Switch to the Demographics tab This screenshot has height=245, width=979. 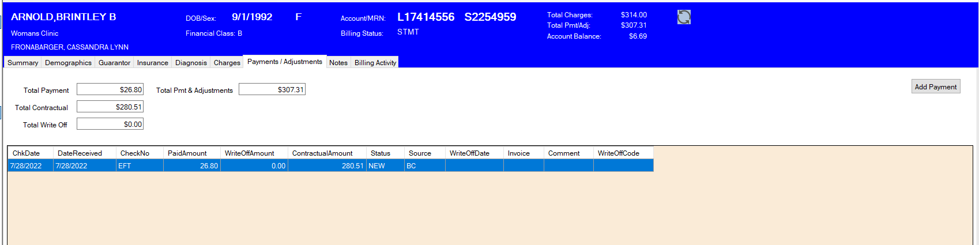point(68,62)
